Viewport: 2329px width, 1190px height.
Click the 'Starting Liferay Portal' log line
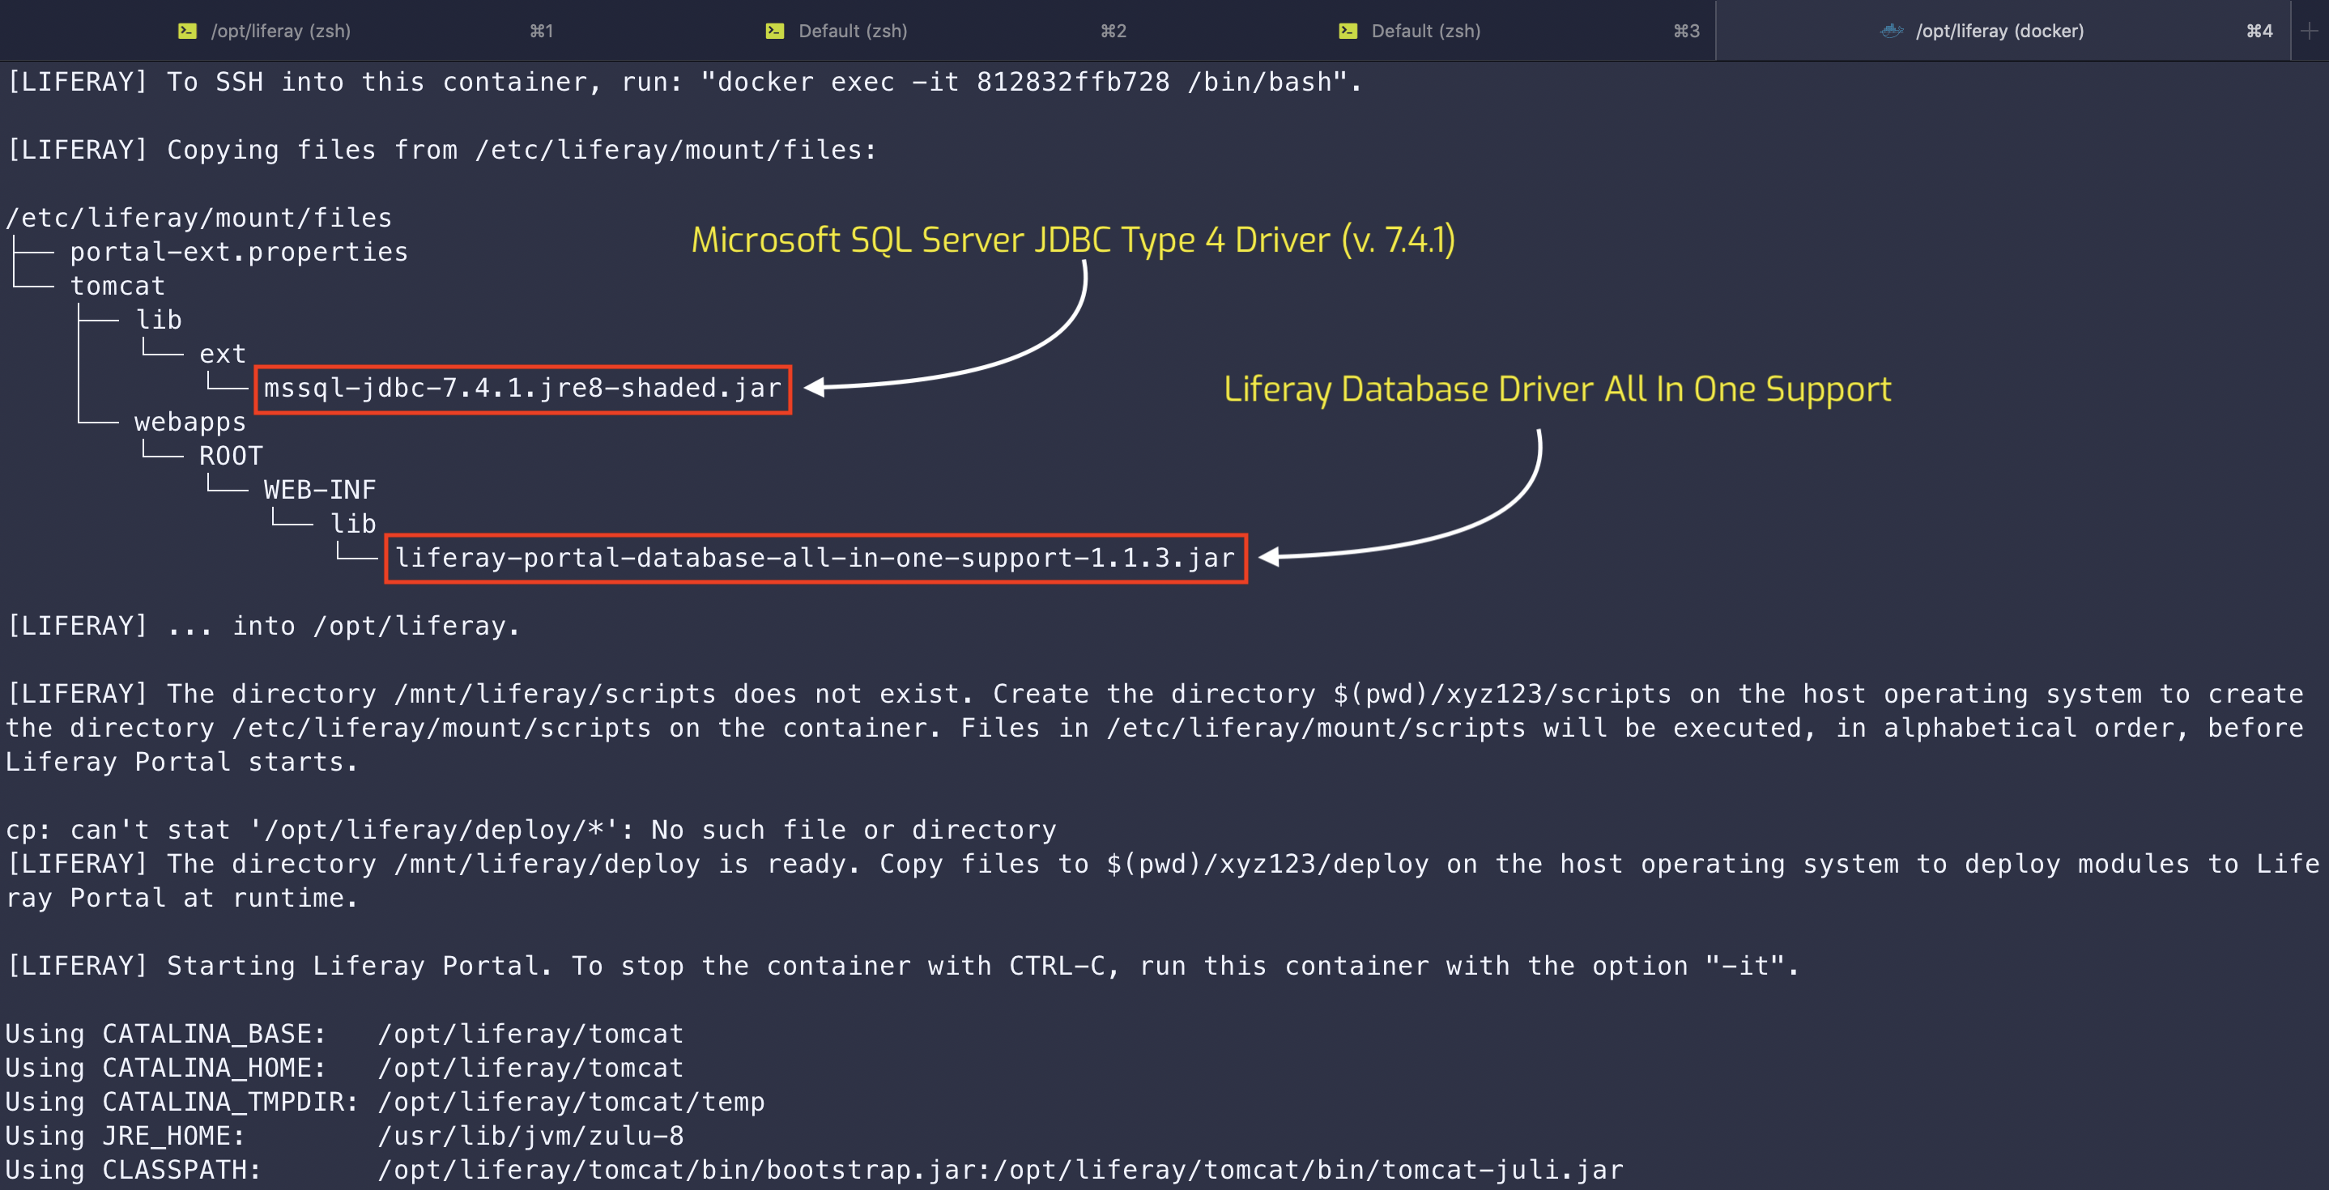[x=902, y=966]
